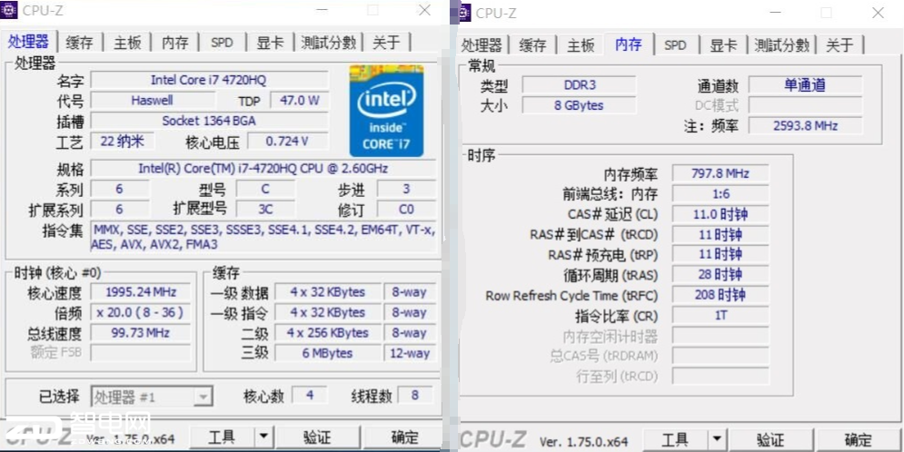Switch to 处理器 tab in right window

tap(482, 45)
